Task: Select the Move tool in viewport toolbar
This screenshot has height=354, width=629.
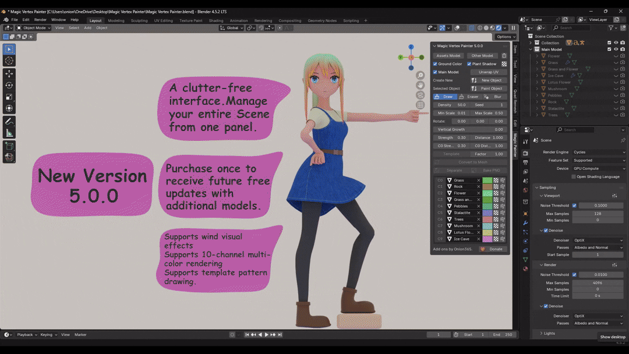Action: tap(9, 74)
